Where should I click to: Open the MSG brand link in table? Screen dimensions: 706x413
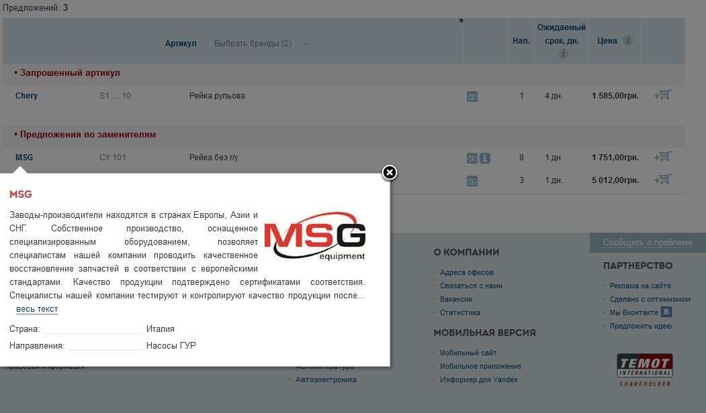(x=24, y=158)
